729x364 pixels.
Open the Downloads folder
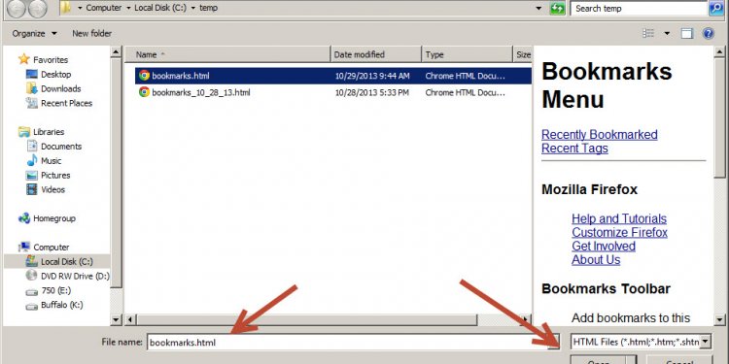pyautogui.click(x=60, y=88)
